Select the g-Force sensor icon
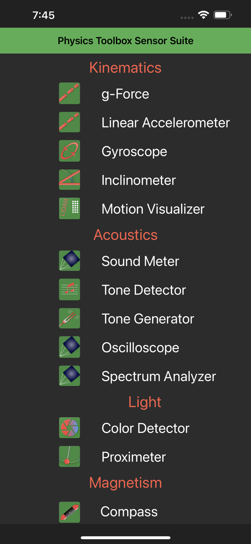The height and width of the screenshot is (544, 251). (69, 93)
